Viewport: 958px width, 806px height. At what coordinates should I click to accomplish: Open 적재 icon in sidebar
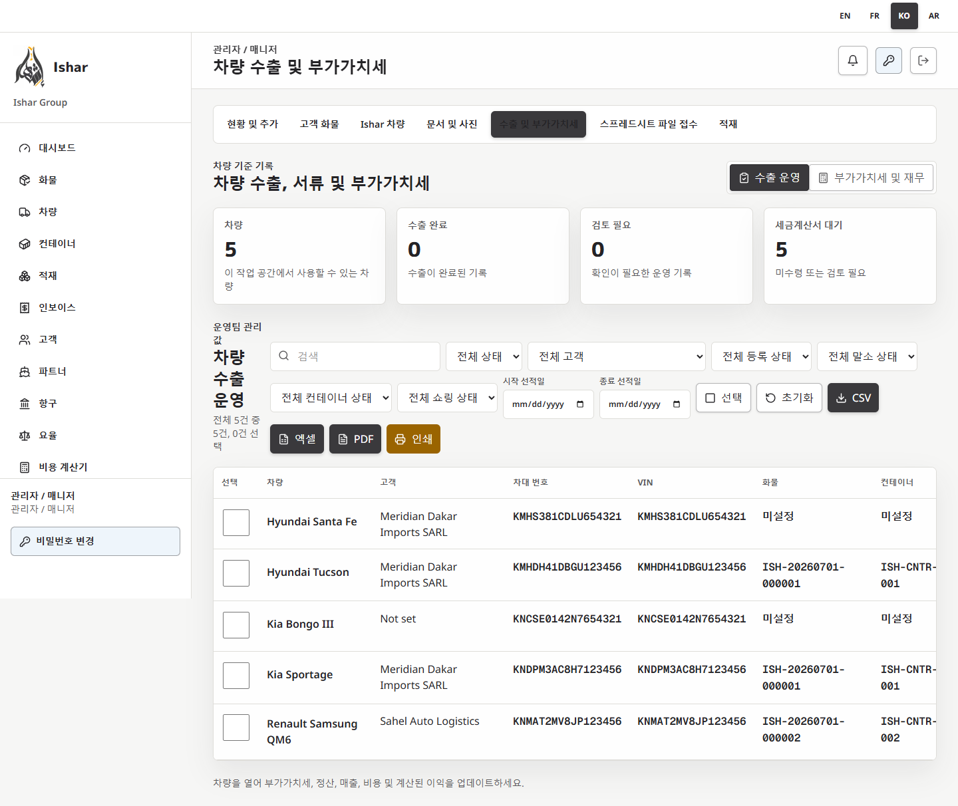click(x=25, y=276)
